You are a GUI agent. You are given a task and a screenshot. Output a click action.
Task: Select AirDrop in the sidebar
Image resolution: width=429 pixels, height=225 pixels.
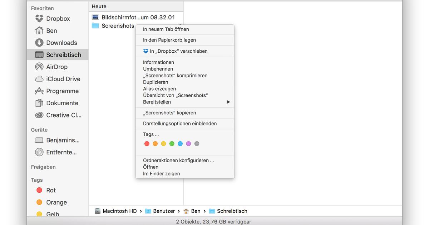click(x=58, y=67)
